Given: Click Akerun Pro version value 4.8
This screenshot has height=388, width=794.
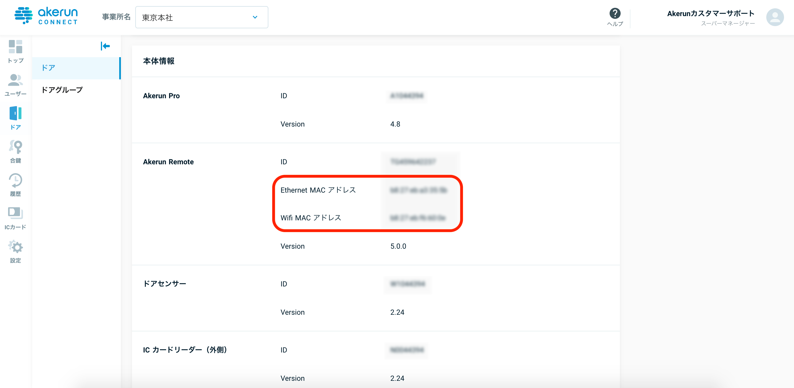Looking at the screenshot, I should (395, 124).
